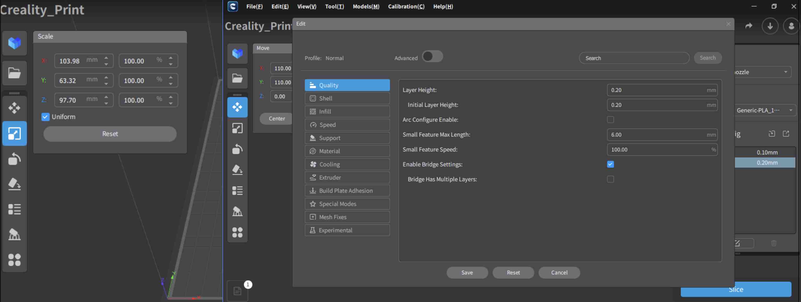Select the support tool icon in the main window sidebar
Screen dimensions: 801x302
[237, 211]
